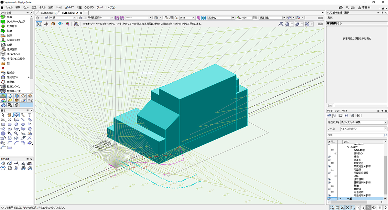Toggle visibility eye for 交差点 class
The image size is (388, 210).
point(329,160)
